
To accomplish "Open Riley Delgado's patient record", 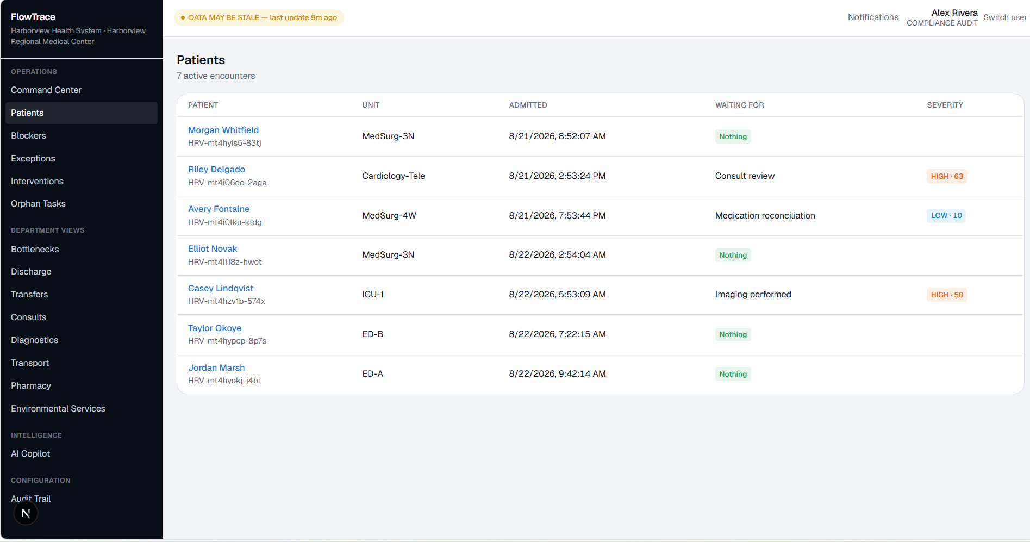I will click(216, 170).
